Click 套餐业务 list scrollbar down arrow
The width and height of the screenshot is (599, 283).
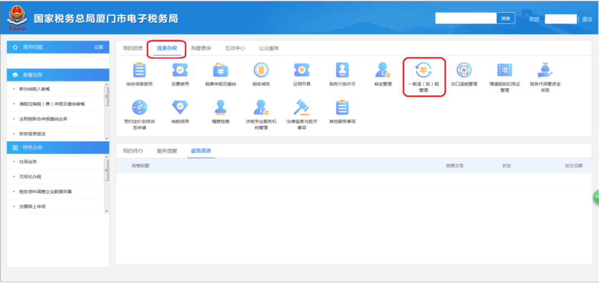tap(106, 139)
